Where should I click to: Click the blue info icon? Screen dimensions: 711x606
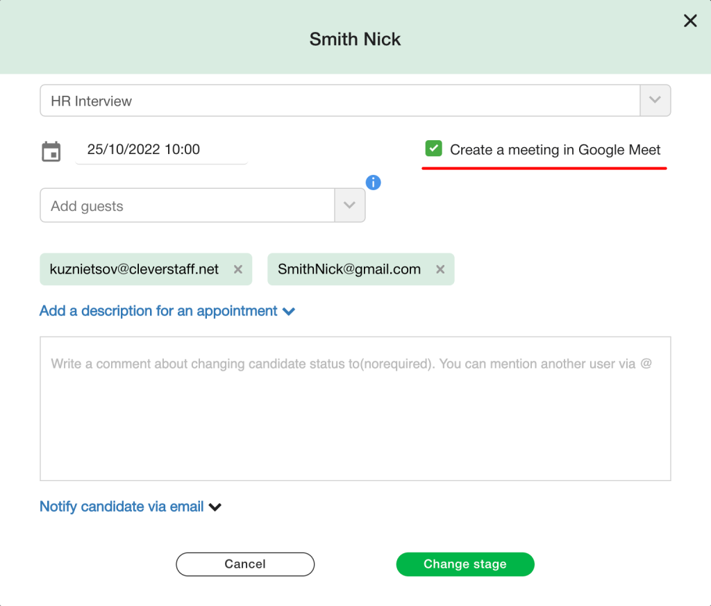373,183
